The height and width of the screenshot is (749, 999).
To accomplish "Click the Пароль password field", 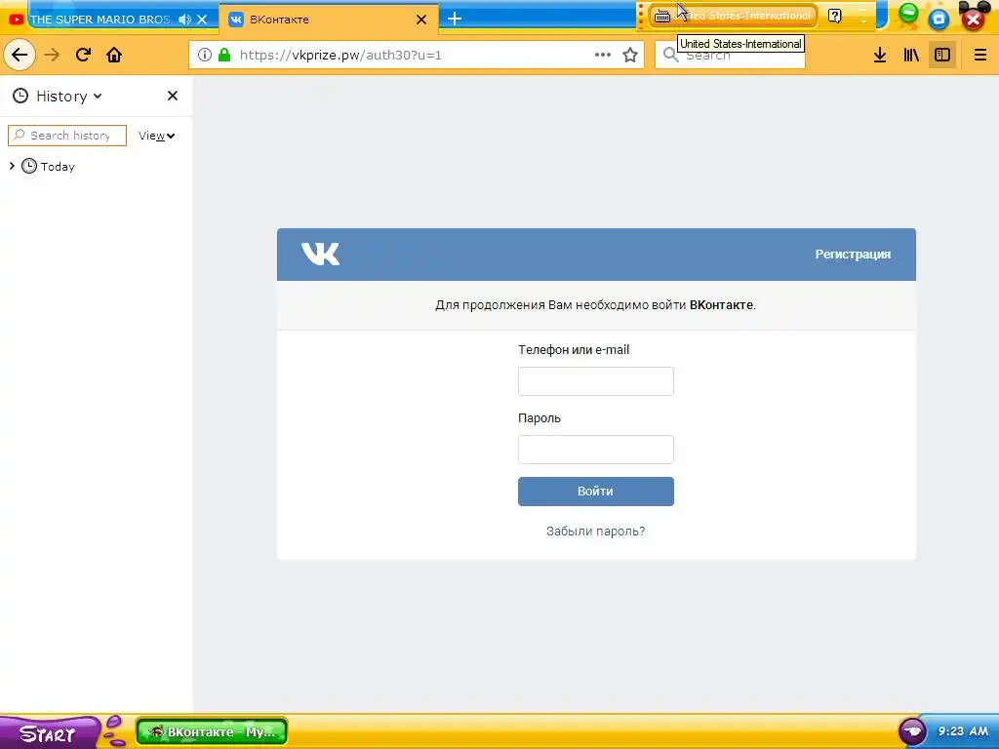I will tap(596, 450).
